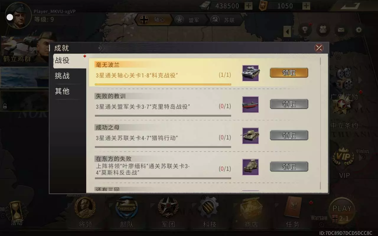Select the 苏联 Soviet faction

224,20
